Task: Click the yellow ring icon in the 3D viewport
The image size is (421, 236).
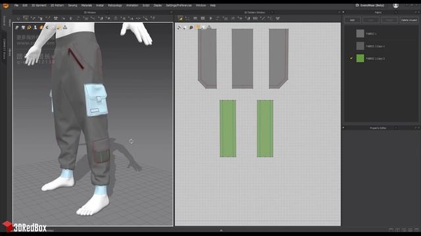Action: pos(29,28)
